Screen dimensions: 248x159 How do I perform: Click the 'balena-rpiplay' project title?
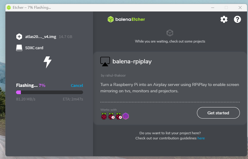pos(132,61)
